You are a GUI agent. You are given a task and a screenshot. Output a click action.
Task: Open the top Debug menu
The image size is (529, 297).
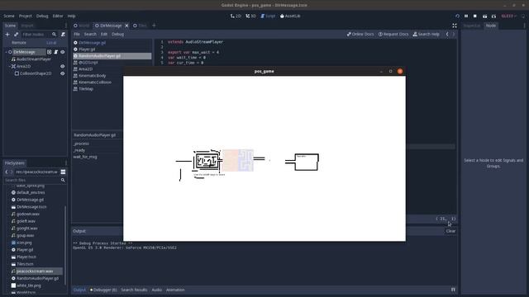[x=42, y=16]
